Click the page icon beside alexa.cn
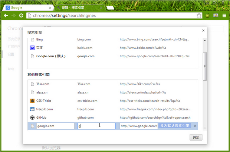This screenshot has height=152, width=230. click(x=32, y=92)
